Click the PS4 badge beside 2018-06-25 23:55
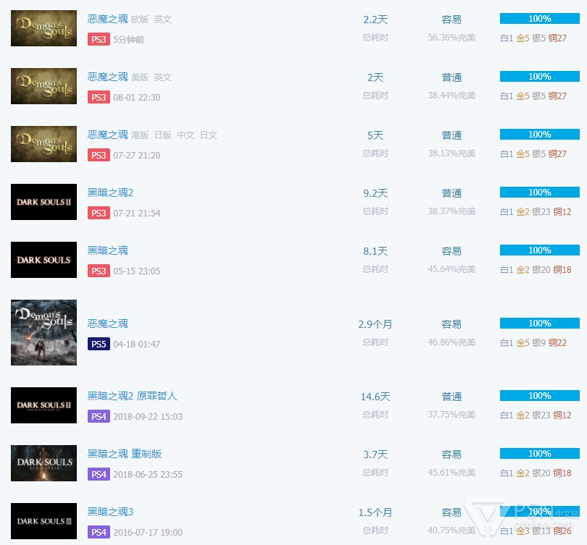The height and width of the screenshot is (545, 587). (99, 474)
